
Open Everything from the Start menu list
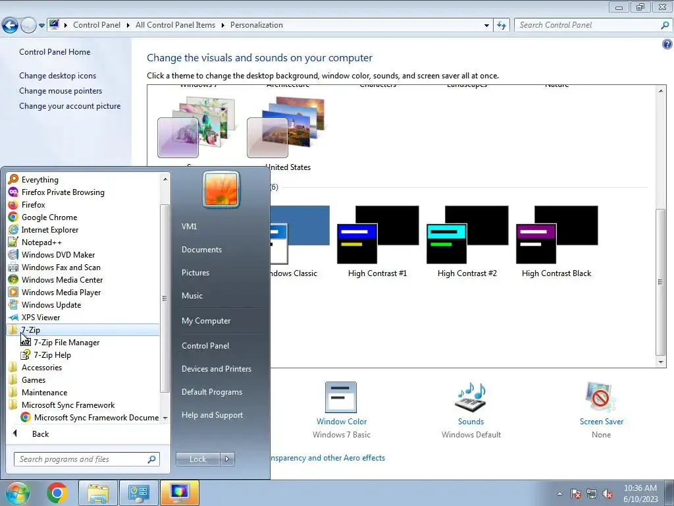pos(39,179)
